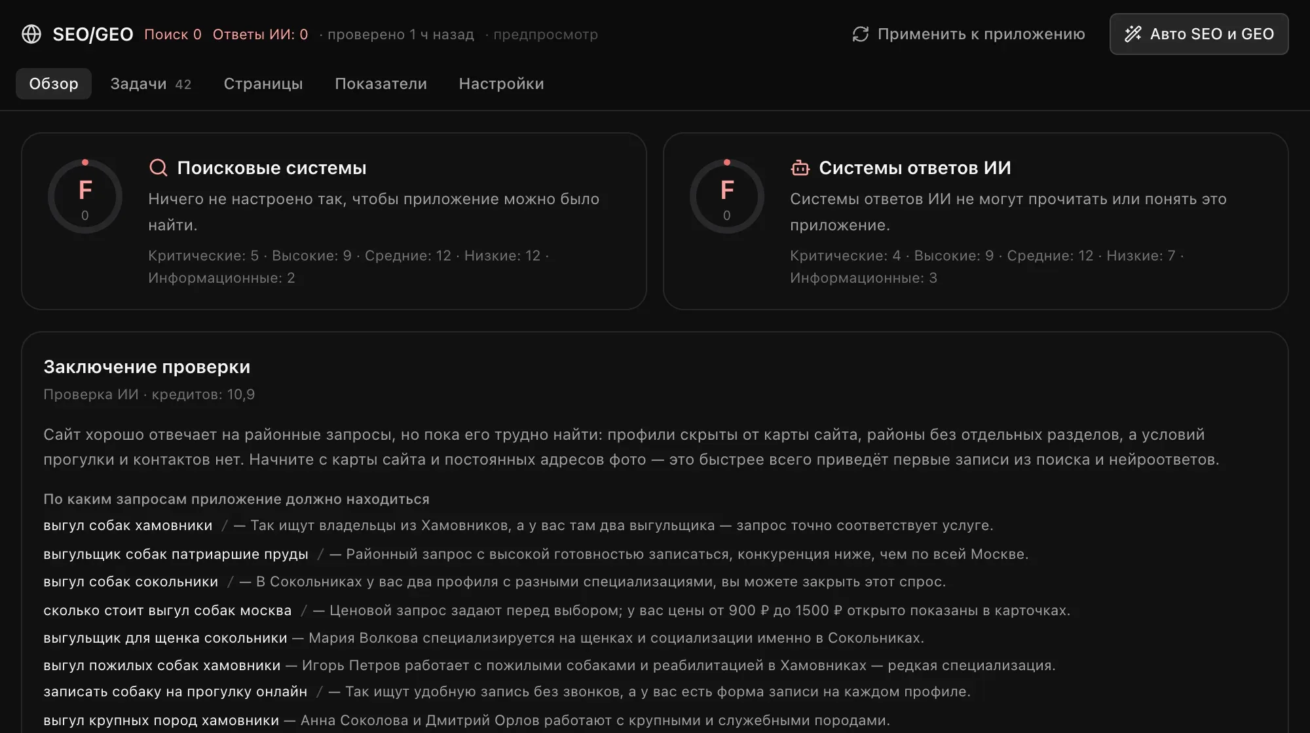Select the query сколько стоит выгул собак москва
Image resolution: width=1310 pixels, height=733 pixels.
(167, 611)
